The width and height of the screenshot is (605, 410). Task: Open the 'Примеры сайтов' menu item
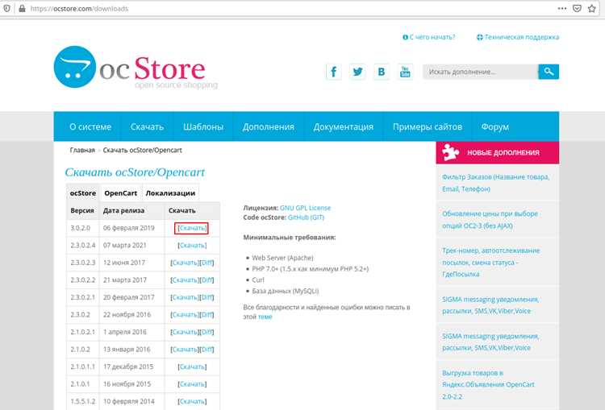[428, 126]
